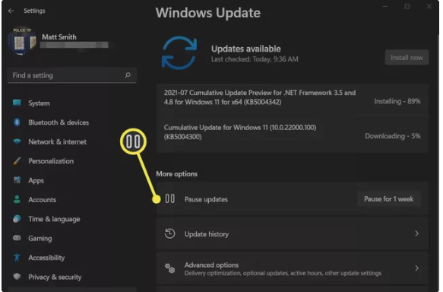Click the Find a setting search field
Viewport: 443px width, 292px height.
coord(71,75)
